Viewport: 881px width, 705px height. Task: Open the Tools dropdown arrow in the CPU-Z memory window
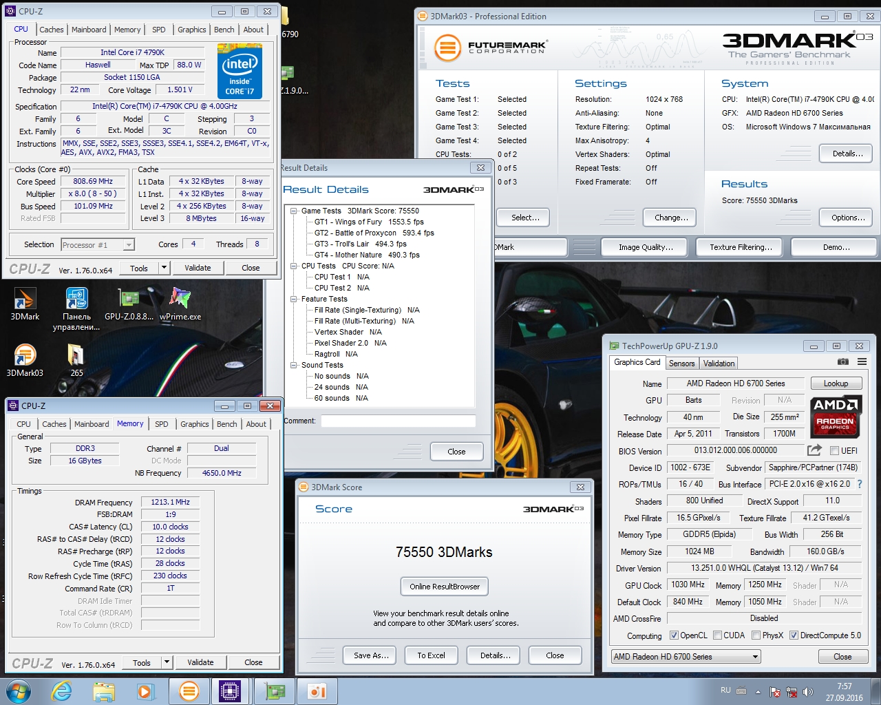(x=167, y=662)
